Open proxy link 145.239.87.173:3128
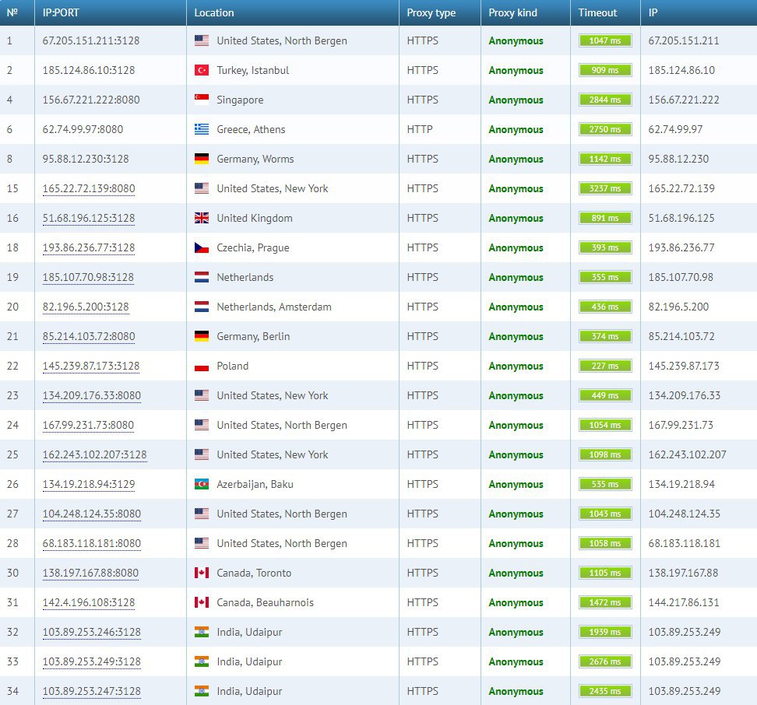This screenshot has height=705, width=757. point(91,366)
